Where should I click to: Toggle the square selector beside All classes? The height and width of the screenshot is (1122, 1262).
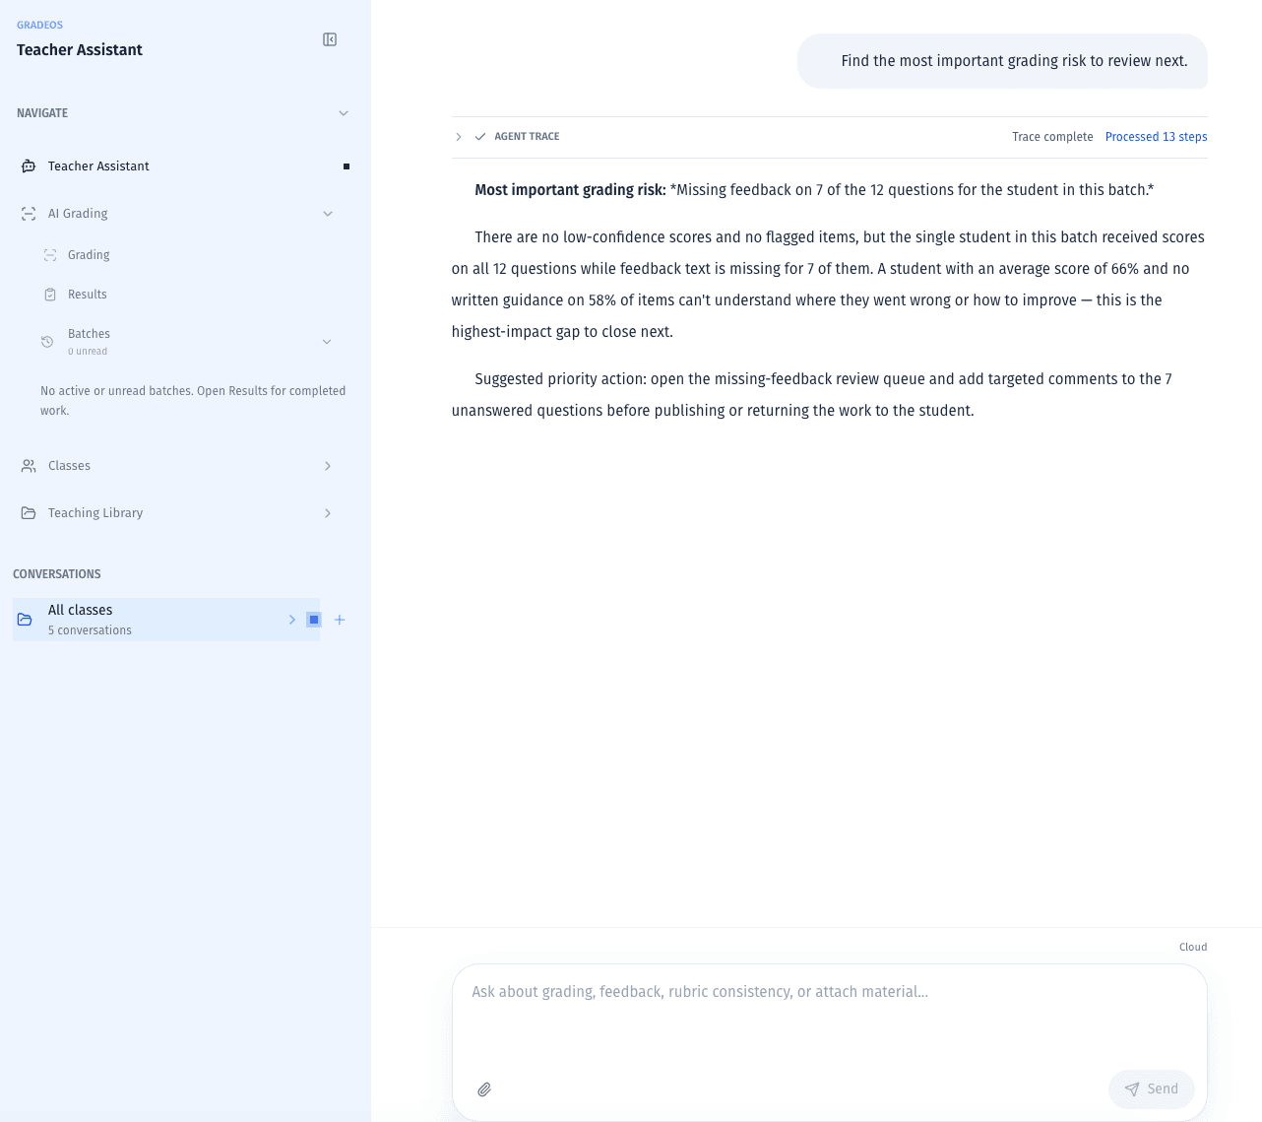pos(314,620)
